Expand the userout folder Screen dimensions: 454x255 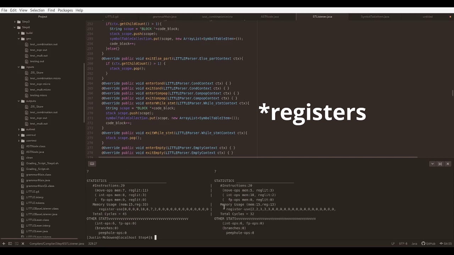point(19,135)
